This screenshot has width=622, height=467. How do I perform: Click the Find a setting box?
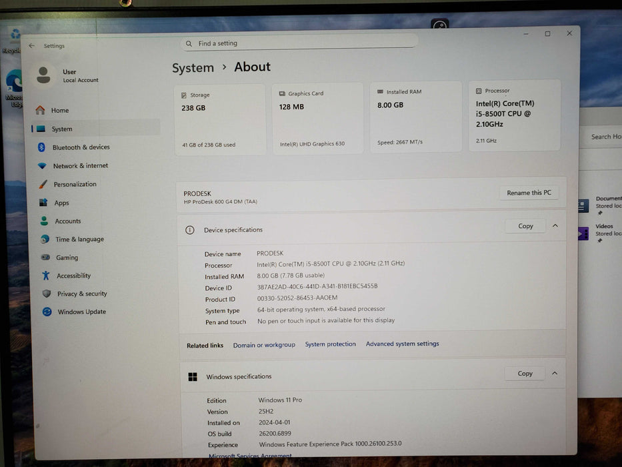click(x=299, y=43)
